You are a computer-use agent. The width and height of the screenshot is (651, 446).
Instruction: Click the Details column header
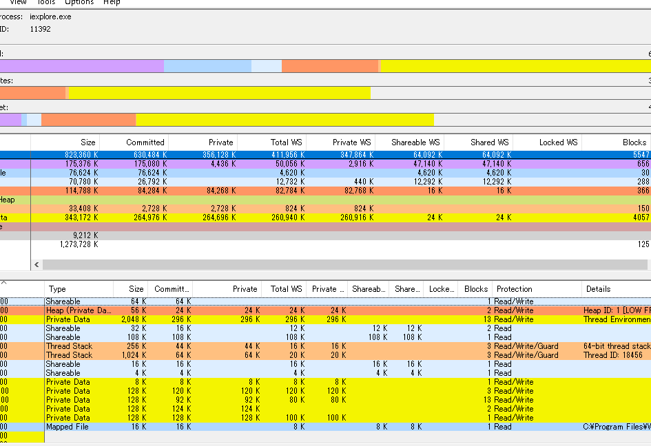click(x=598, y=289)
